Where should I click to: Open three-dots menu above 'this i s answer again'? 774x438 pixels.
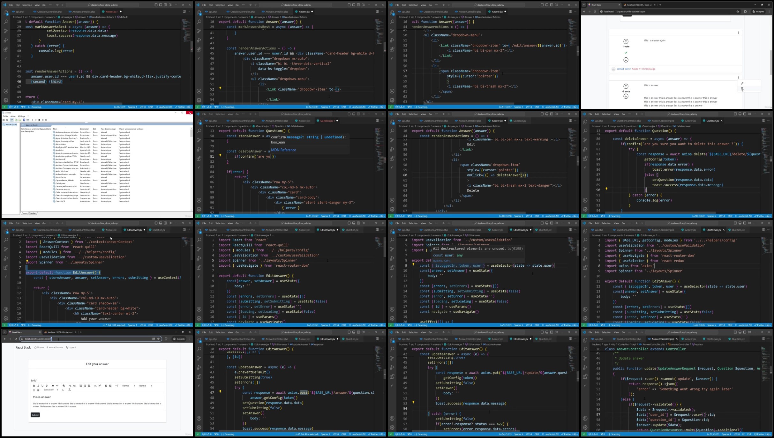click(x=738, y=33)
